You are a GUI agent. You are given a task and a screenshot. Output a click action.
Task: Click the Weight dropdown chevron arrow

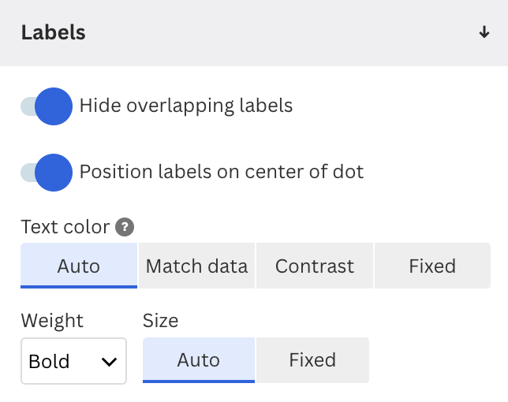pyautogui.click(x=109, y=362)
